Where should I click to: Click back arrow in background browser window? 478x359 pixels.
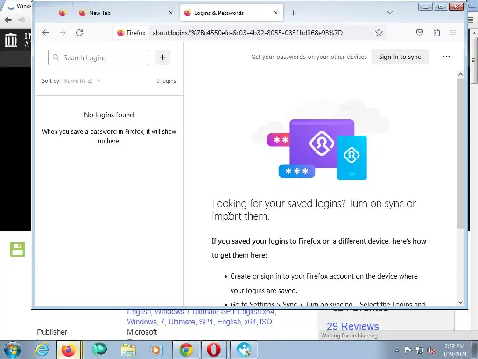click(x=8, y=20)
